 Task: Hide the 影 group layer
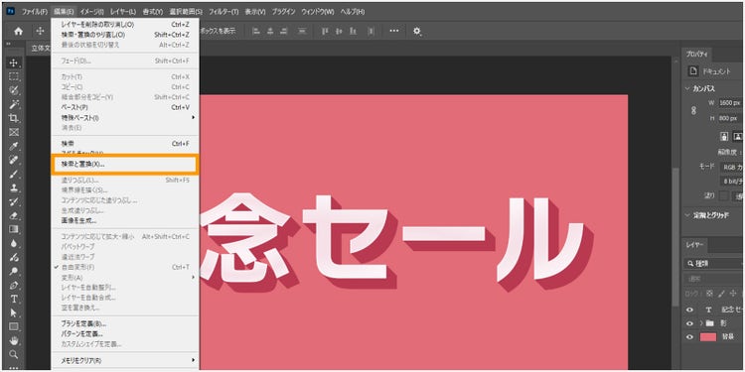690,323
